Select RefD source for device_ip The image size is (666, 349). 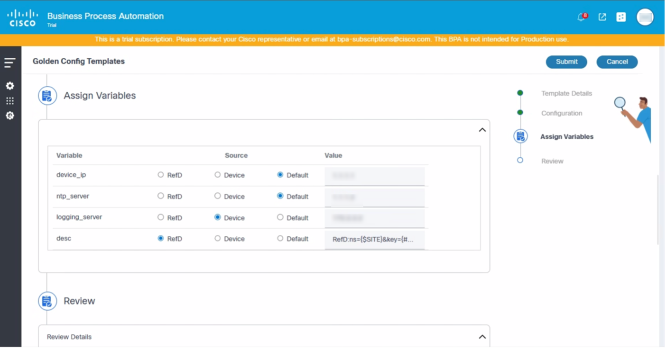coord(161,175)
